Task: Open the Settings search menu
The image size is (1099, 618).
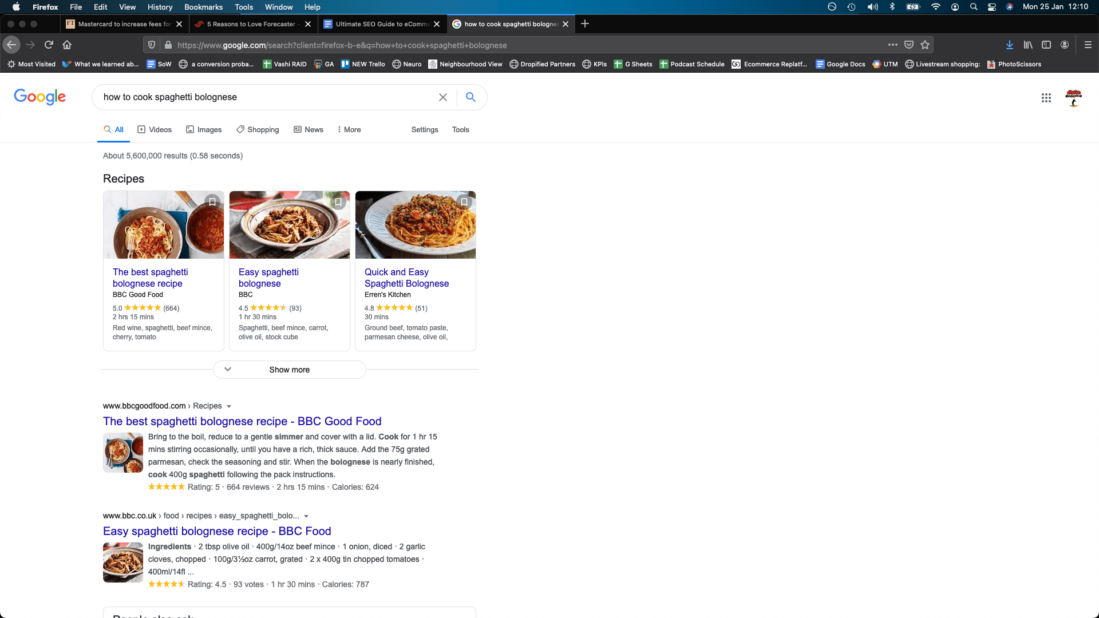Action: [x=425, y=130]
